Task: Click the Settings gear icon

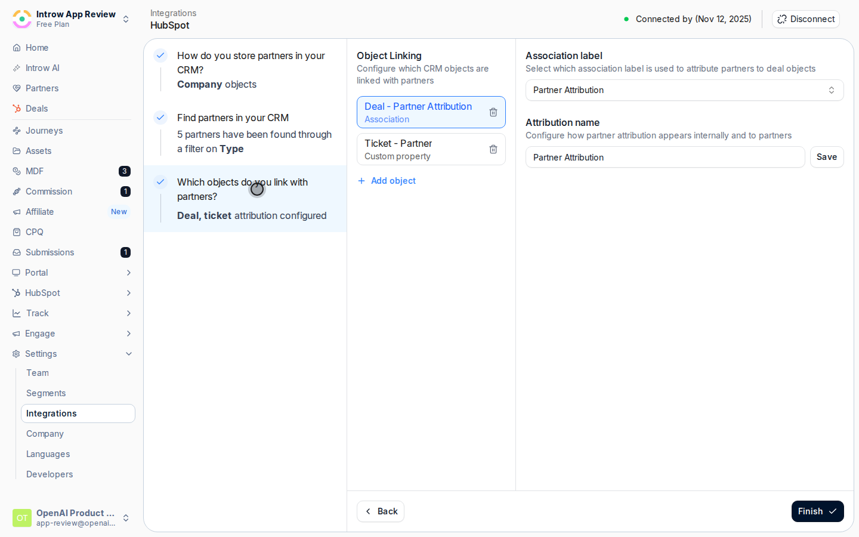Action: point(17,354)
